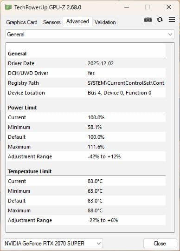Click the refresh icon in the toolbar
This screenshot has width=180, height=251.
pos(160,20)
